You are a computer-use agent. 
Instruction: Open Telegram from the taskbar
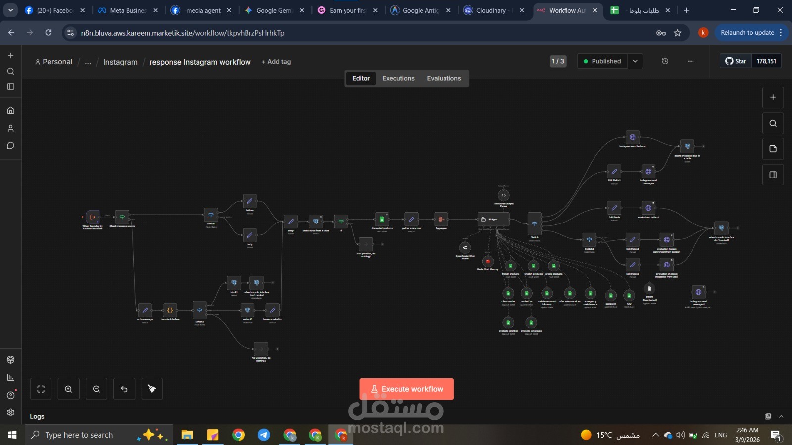coord(264,435)
